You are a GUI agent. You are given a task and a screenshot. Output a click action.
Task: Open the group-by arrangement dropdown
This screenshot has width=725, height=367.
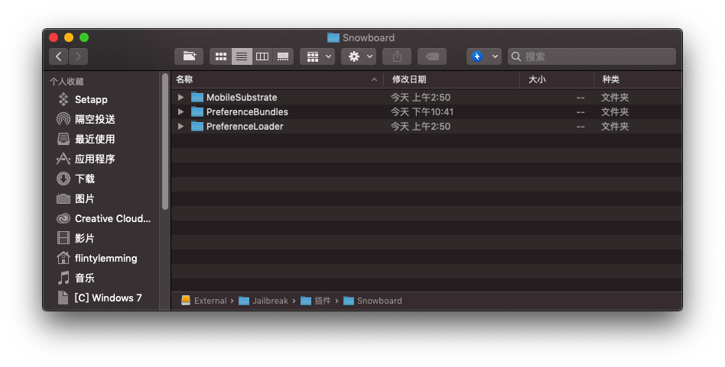[317, 56]
